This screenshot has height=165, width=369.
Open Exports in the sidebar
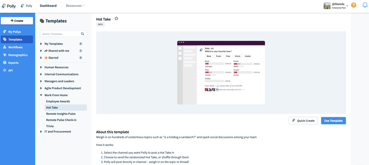(13, 63)
